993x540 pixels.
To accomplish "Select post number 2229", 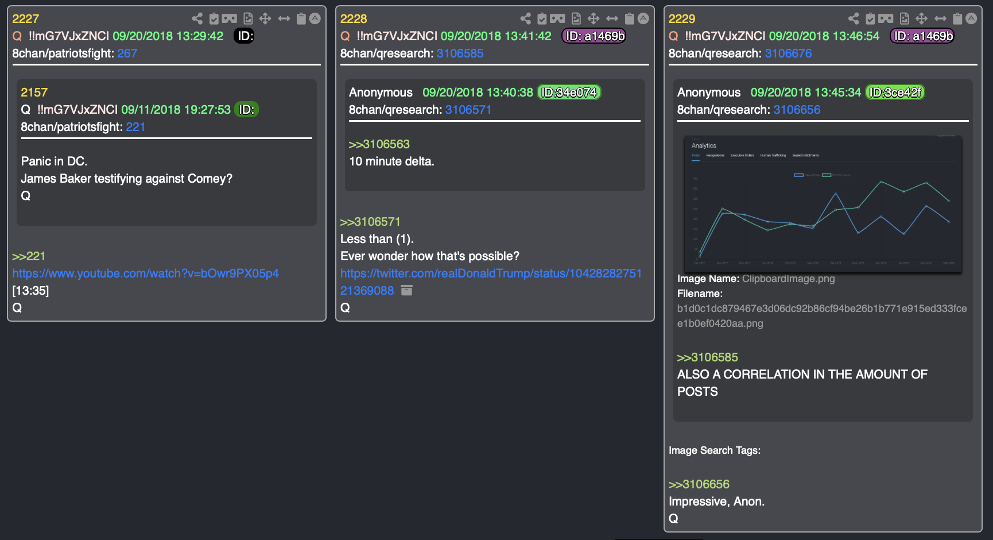I will [682, 19].
